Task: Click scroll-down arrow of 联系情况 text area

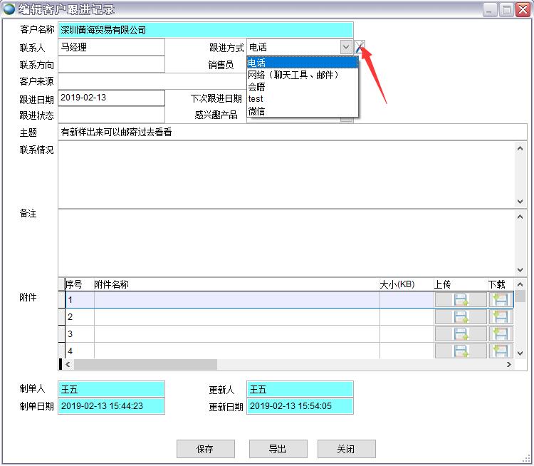Action: pos(520,202)
